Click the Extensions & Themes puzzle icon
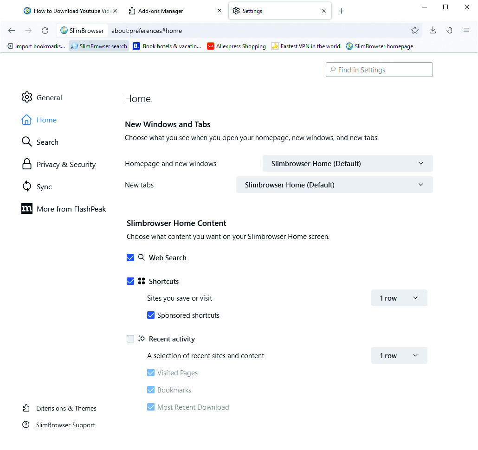Screen dimensions: 478x450 (x=26, y=408)
